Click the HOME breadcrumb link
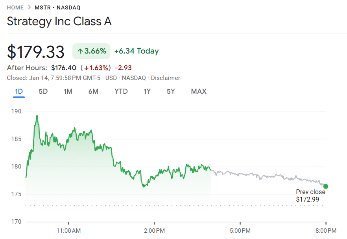 coord(15,7)
